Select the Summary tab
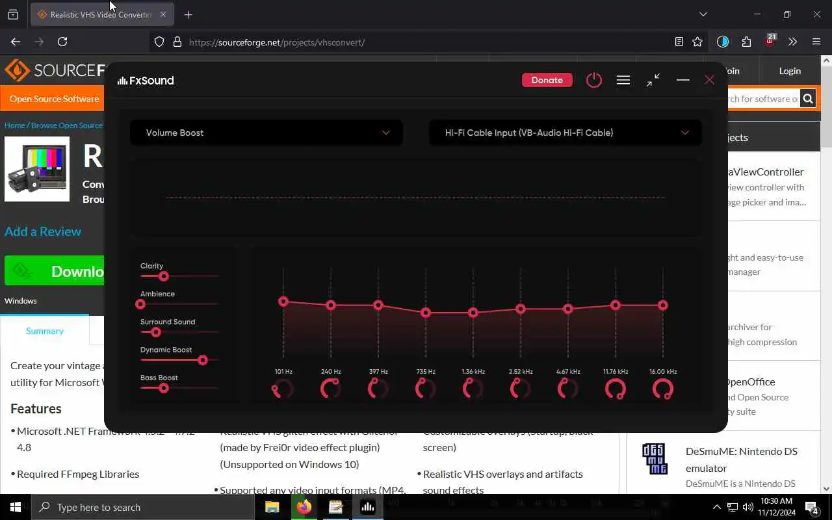This screenshot has height=520, width=832. click(x=44, y=331)
